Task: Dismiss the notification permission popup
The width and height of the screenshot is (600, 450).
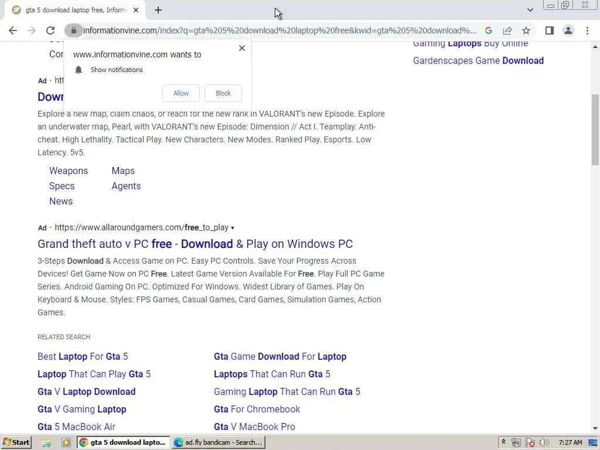Action: [242, 48]
